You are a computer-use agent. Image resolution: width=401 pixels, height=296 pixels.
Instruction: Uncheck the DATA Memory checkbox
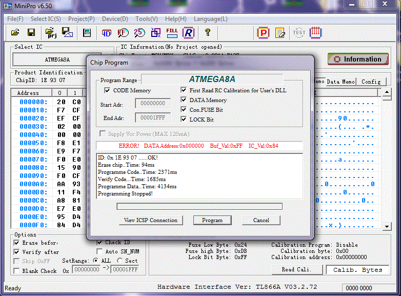[x=184, y=100]
